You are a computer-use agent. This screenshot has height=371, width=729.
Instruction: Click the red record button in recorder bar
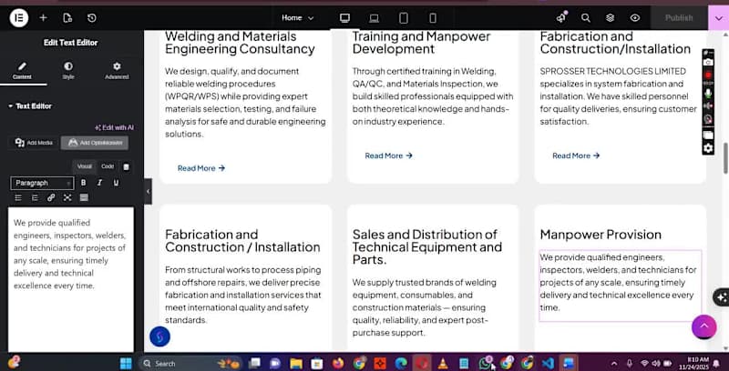(708, 75)
